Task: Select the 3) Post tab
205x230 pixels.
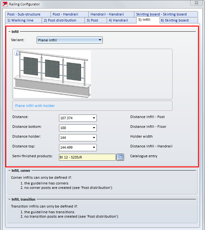Action: [x=96, y=20]
